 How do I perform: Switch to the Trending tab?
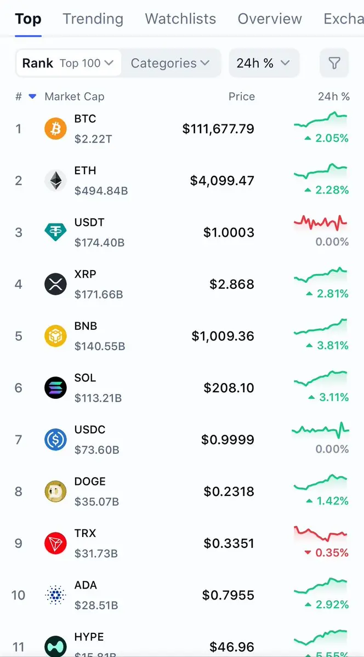point(93,19)
